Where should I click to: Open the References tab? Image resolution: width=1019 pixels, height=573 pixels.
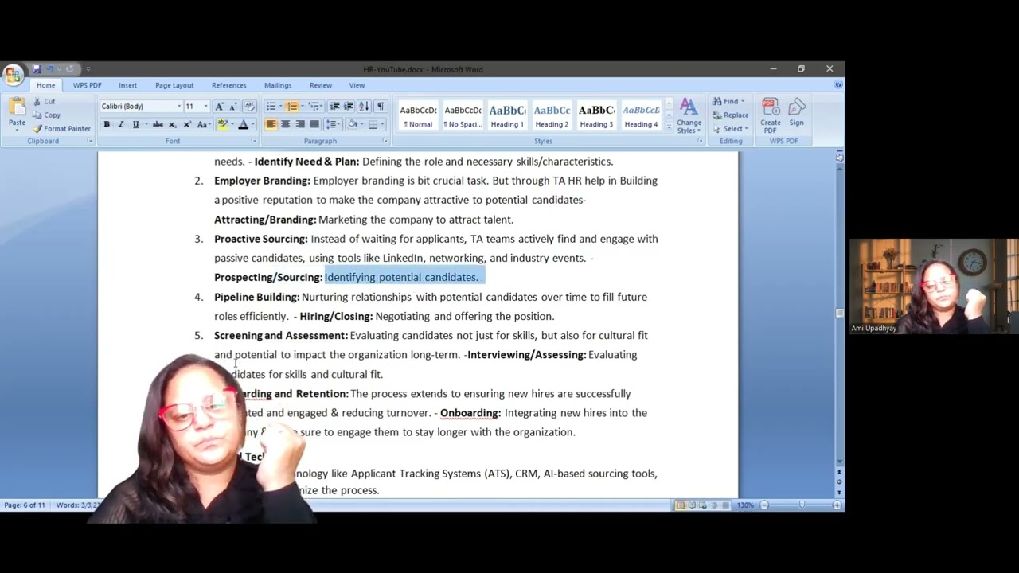point(228,85)
